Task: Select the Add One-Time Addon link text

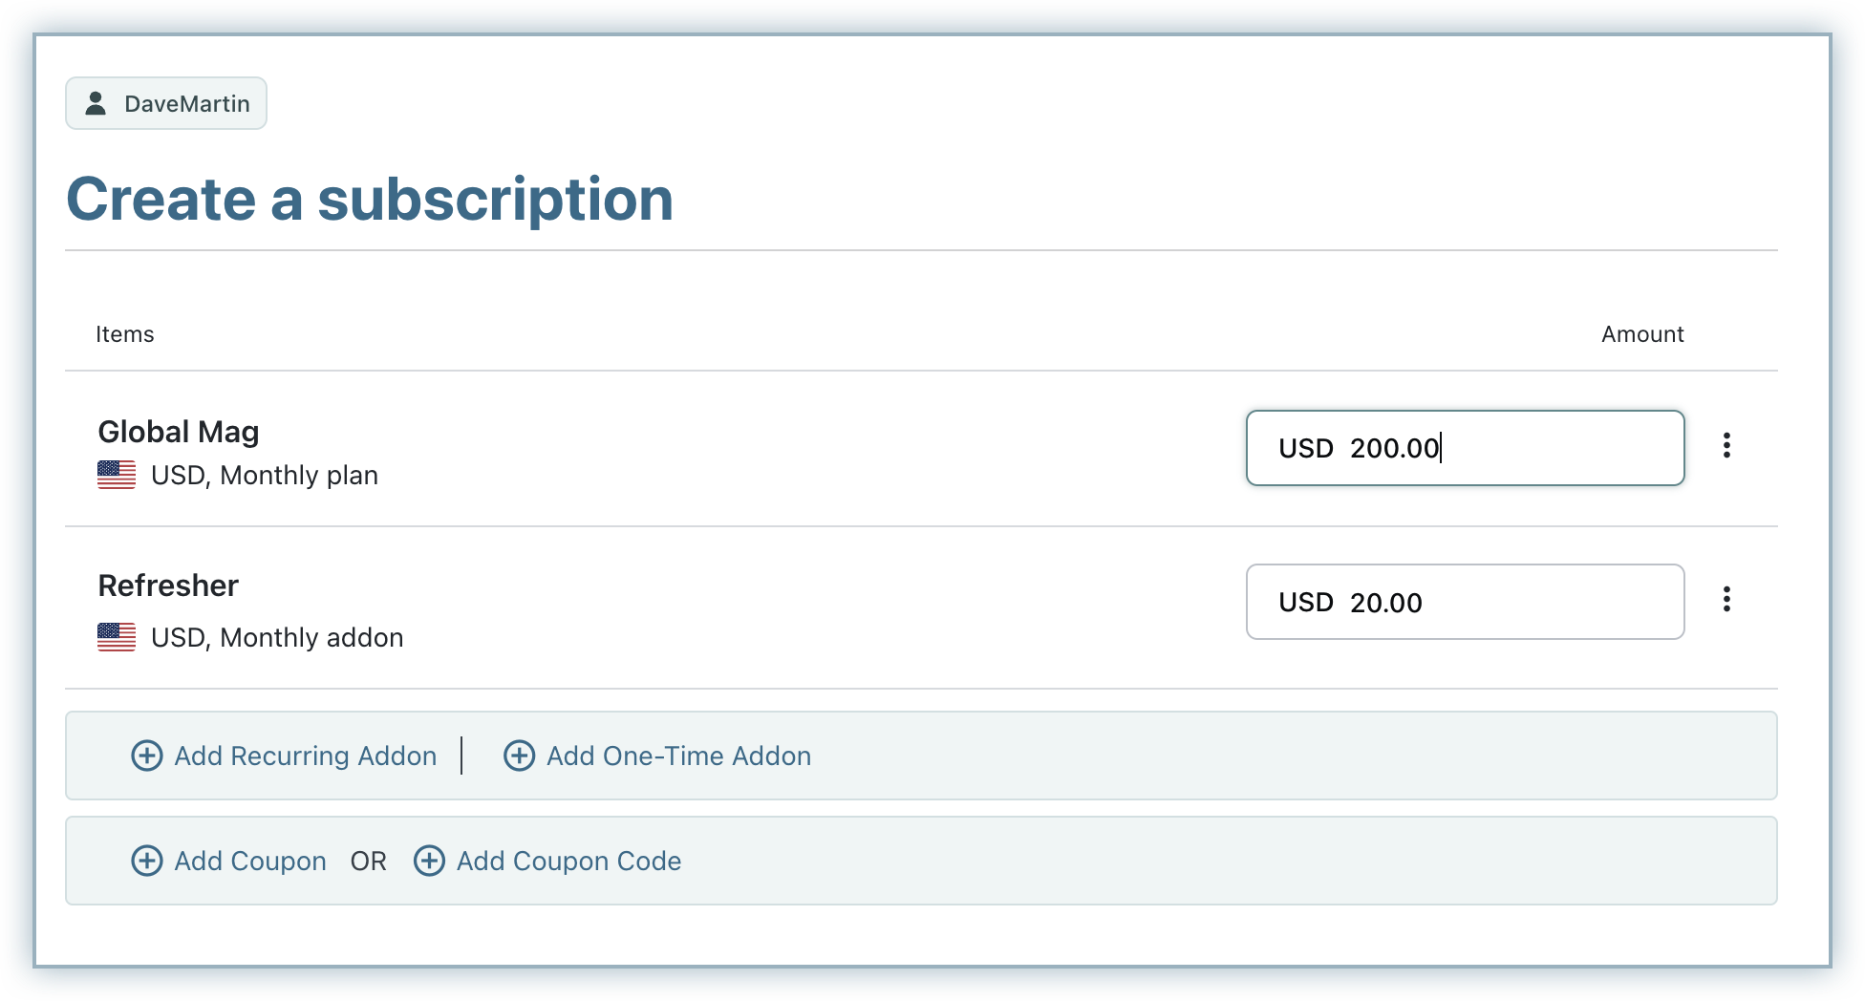Action: [678, 756]
